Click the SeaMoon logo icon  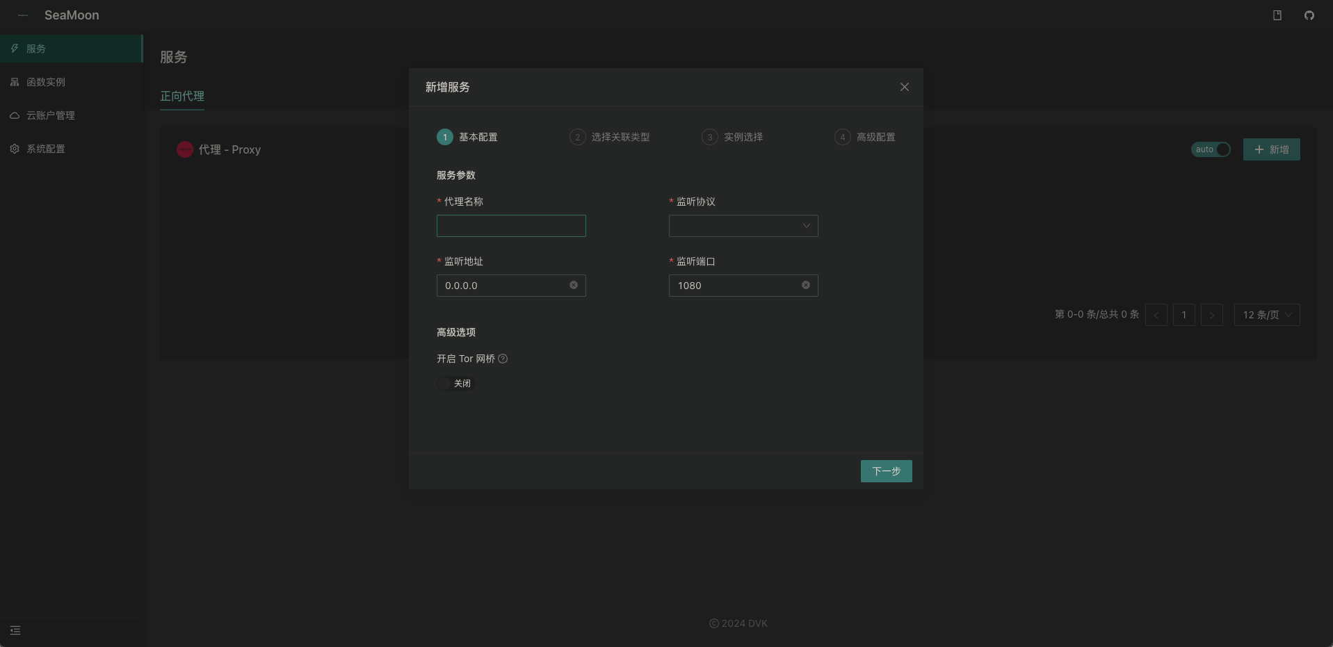point(23,15)
